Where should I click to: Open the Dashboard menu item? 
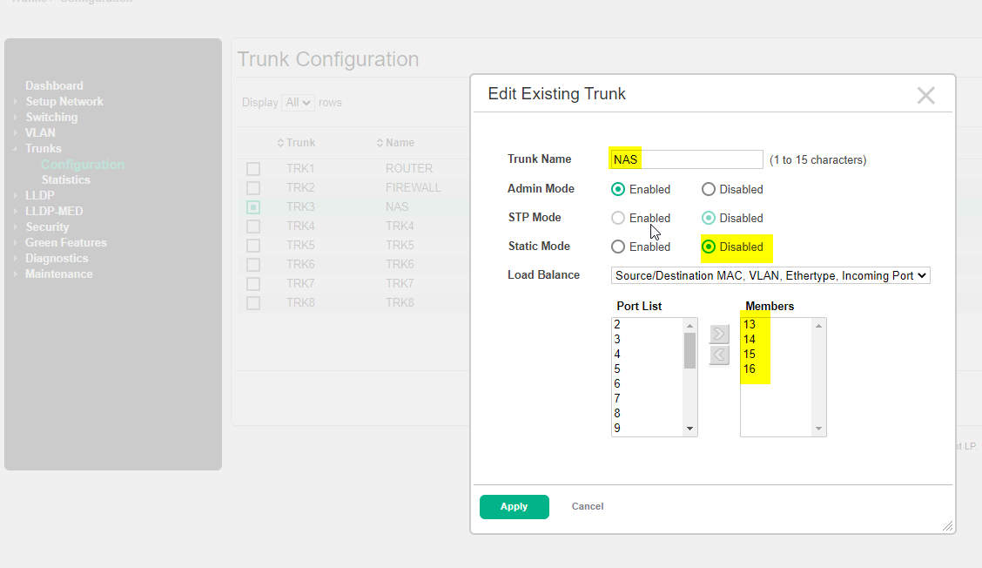[54, 85]
